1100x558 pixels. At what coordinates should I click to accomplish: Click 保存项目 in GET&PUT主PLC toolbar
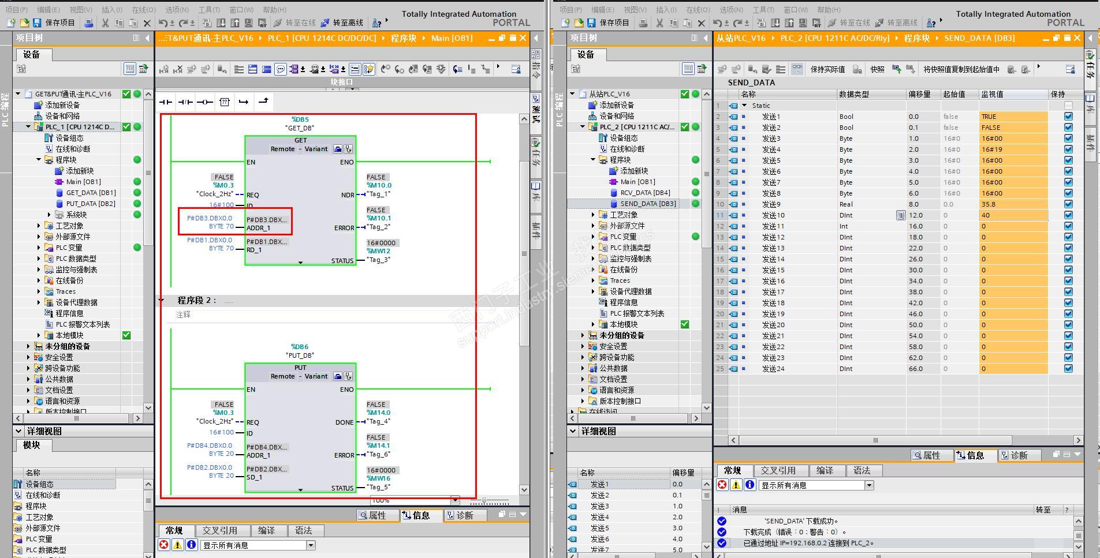pyautogui.click(x=54, y=23)
